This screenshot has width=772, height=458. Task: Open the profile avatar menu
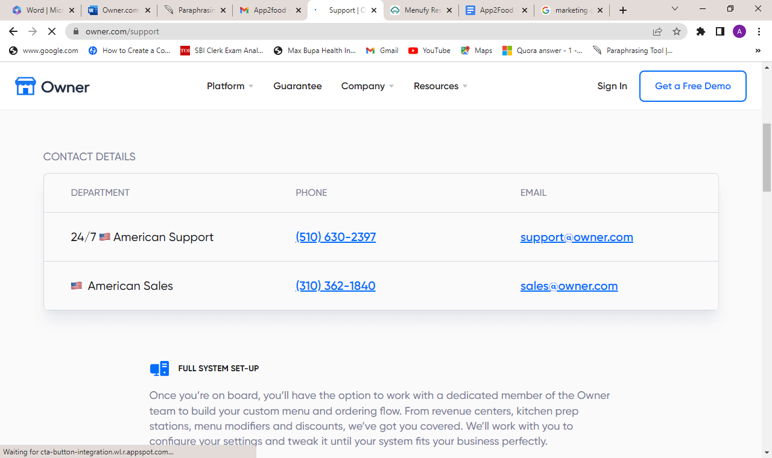(739, 31)
